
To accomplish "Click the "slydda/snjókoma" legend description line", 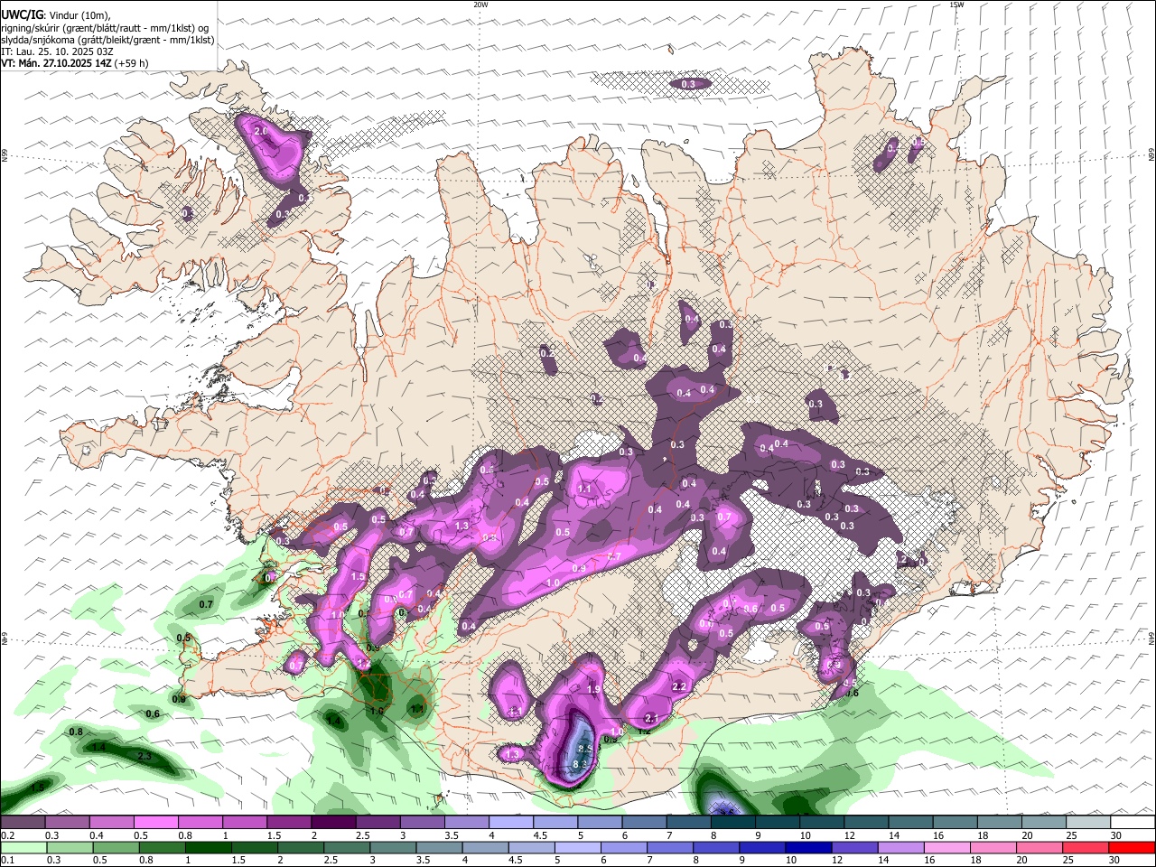I will [x=108, y=40].
